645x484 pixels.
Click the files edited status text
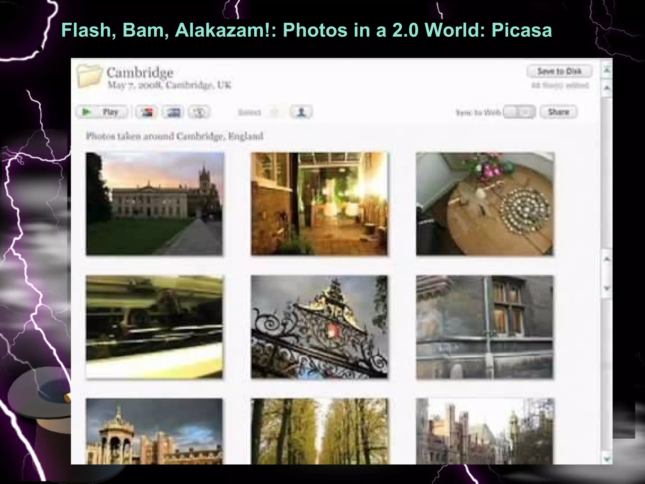click(x=560, y=85)
